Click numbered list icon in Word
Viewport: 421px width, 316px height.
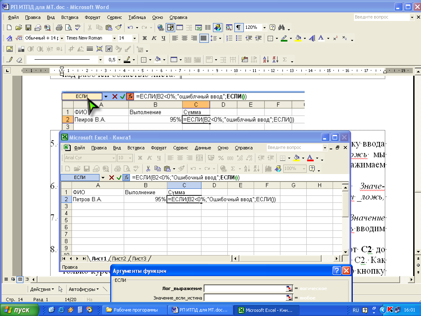229,38
